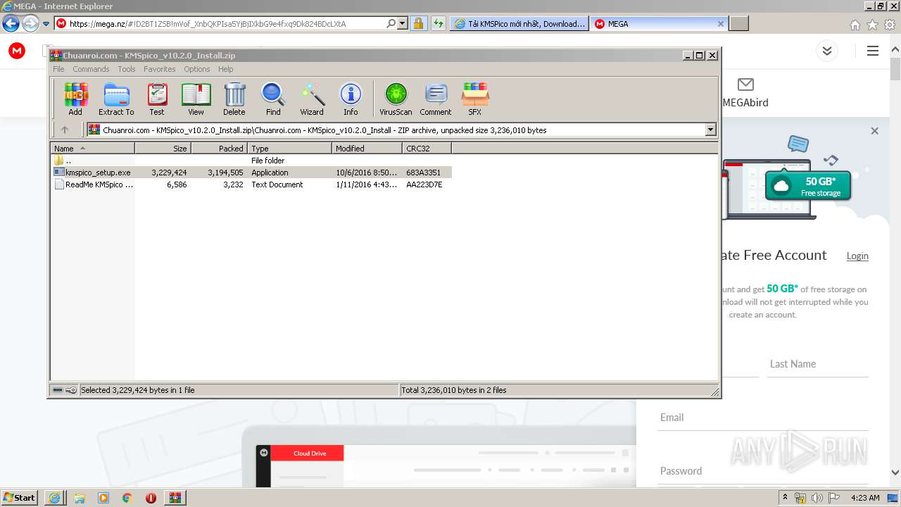Open the Find search tool
Image resolution: width=901 pixels, height=507 pixels.
[x=273, y=99]
